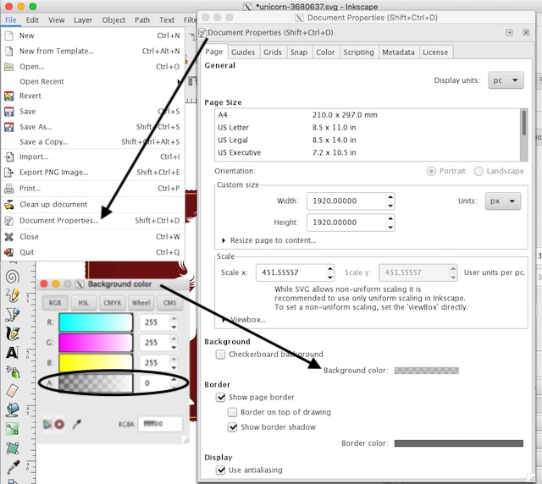This screenshot has width=542, height=484.
Task: Click the Revert icon in File menu
Action: pos(9,96)
